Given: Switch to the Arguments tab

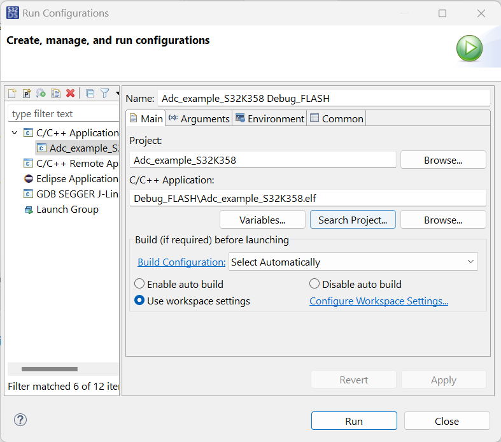Looking at the screenshot, I should coord(199,118).
